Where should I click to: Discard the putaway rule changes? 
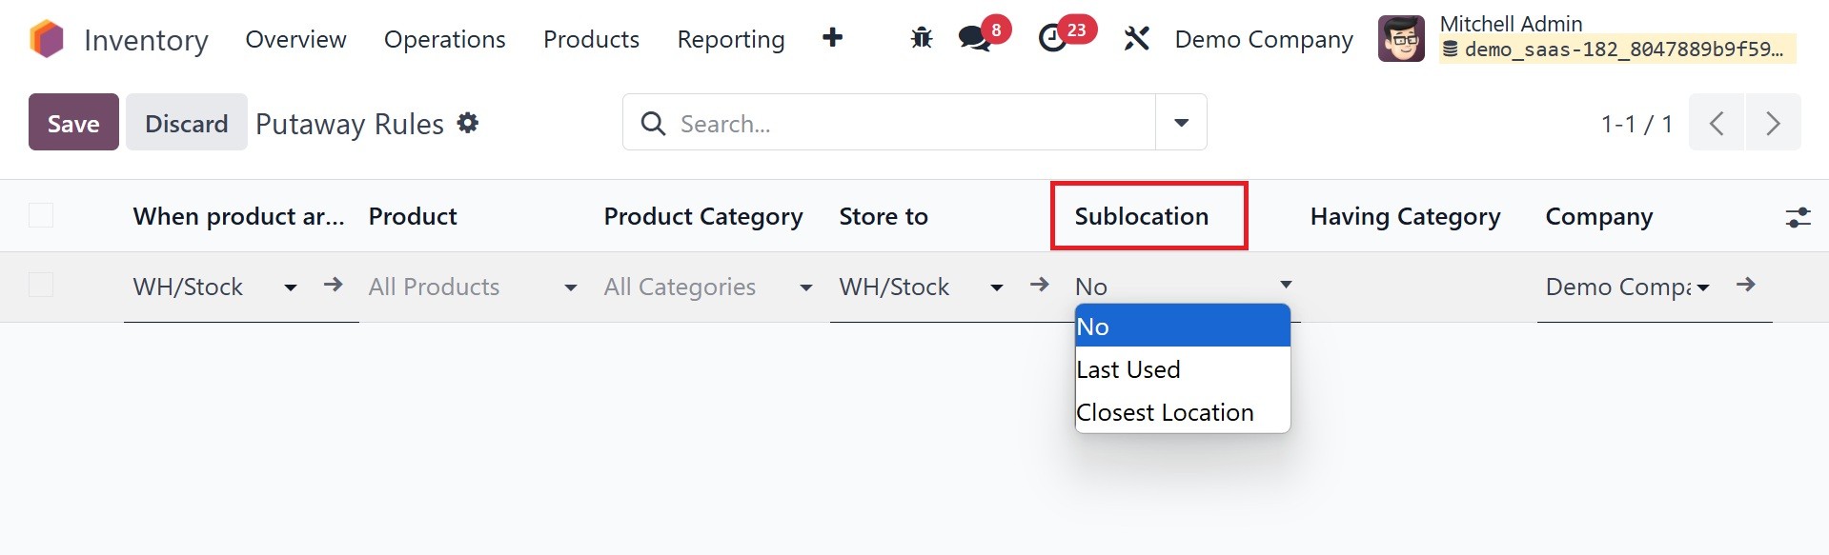[x=186, y=123]
